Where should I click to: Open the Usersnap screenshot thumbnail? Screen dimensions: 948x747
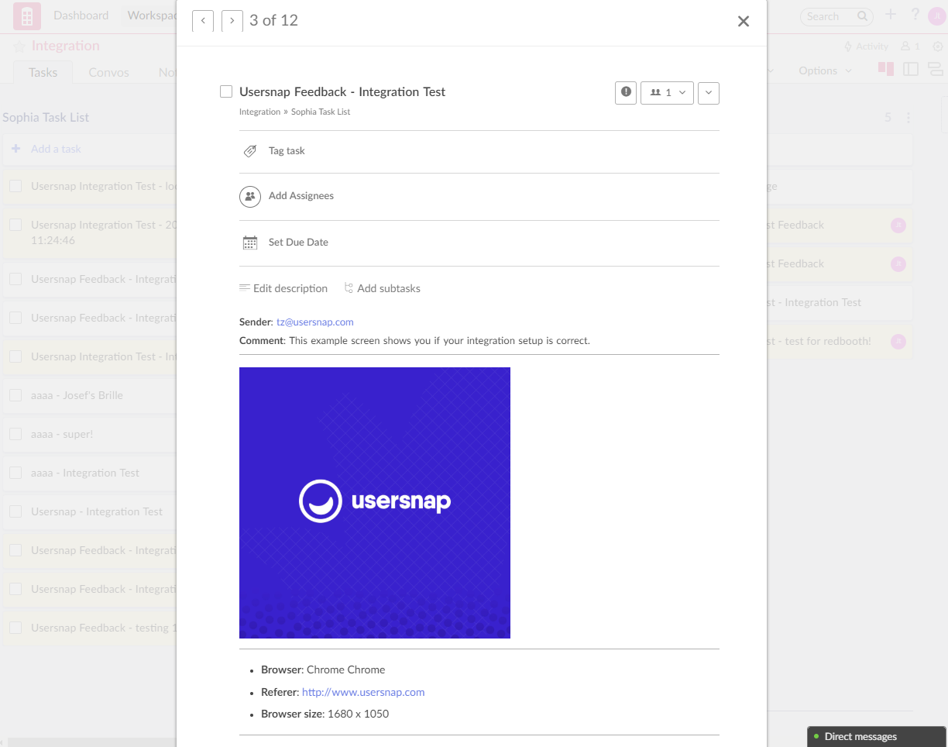click(375, 503)
